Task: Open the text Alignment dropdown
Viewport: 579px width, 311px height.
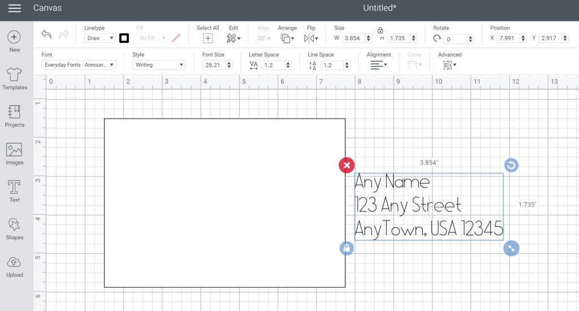Action: 378,65
